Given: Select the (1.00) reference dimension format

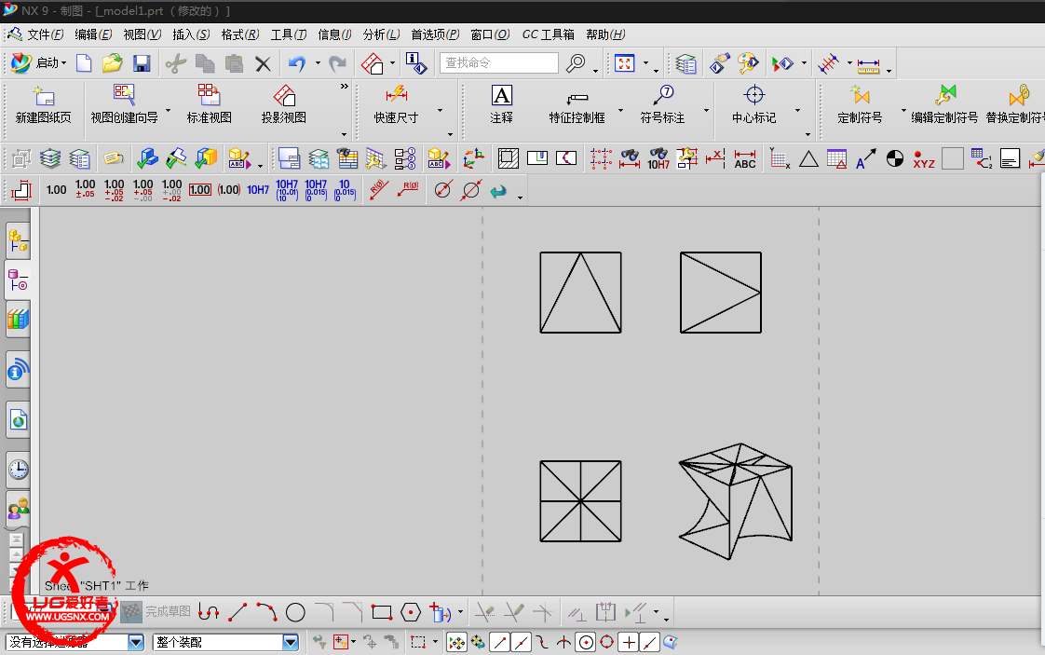Looking at the screenshot, I should tap(228, 190).
